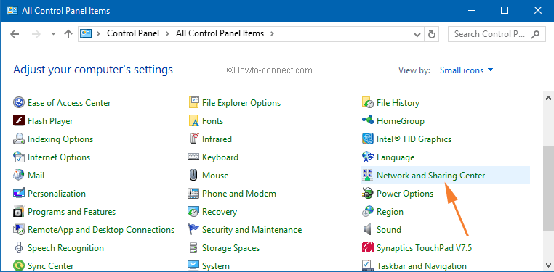Open the recent locations dropdown arrow
Viewport: 554px width, 272px height.
[x=53, y=34]
